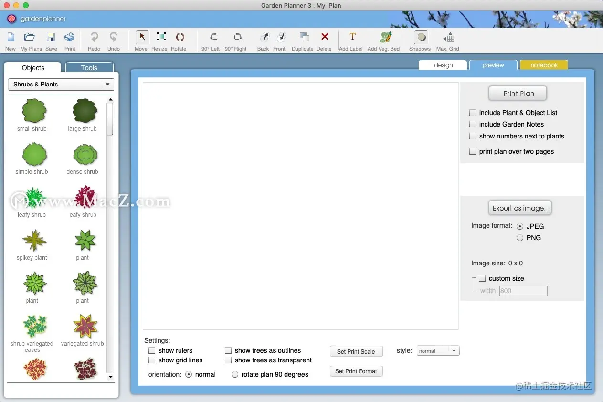The height and width of the screenshot is (402, 603).
Task: Switch to the preview tab
Action: (493, 65)
